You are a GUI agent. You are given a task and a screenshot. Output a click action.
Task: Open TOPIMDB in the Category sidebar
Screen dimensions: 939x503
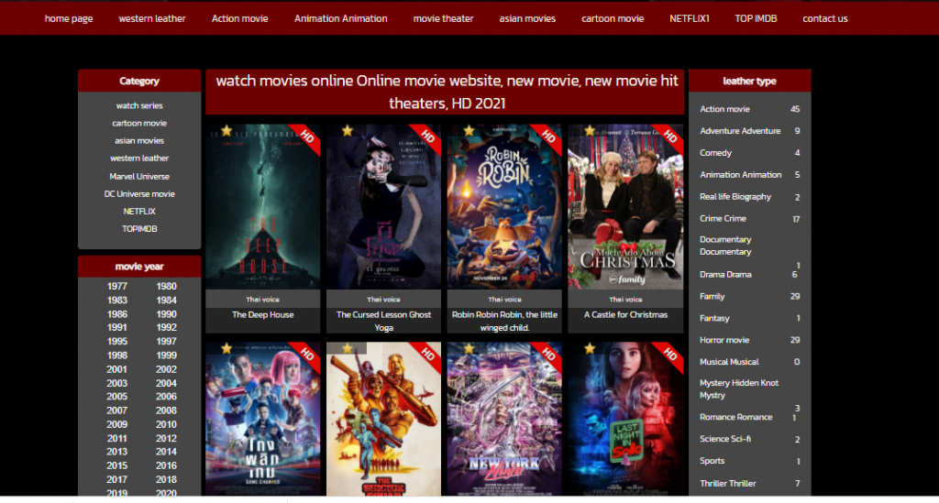point(139,228)
